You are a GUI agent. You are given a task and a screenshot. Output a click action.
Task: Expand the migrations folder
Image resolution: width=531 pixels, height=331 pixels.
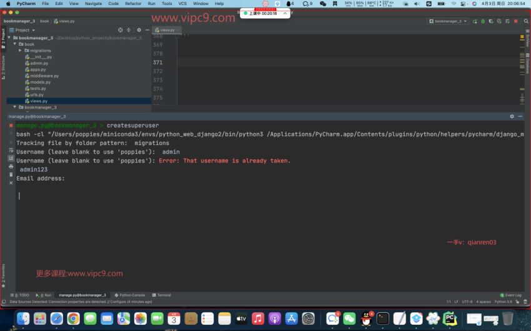pos(20,51)
